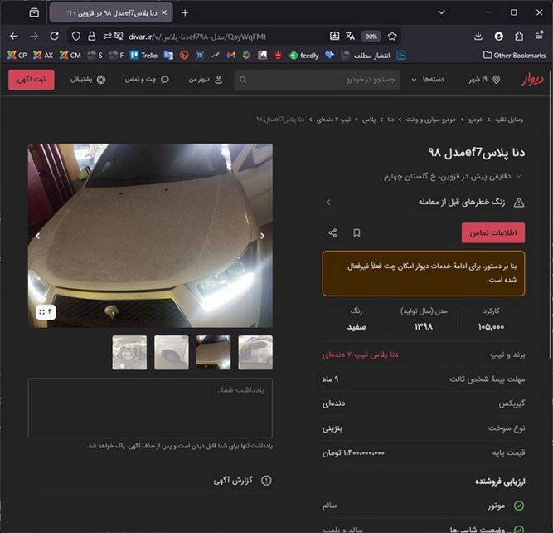Show next car photo with right arrow
Viewport: 553px width, 533px height.
pyautogui.click(x=263, y=236)
